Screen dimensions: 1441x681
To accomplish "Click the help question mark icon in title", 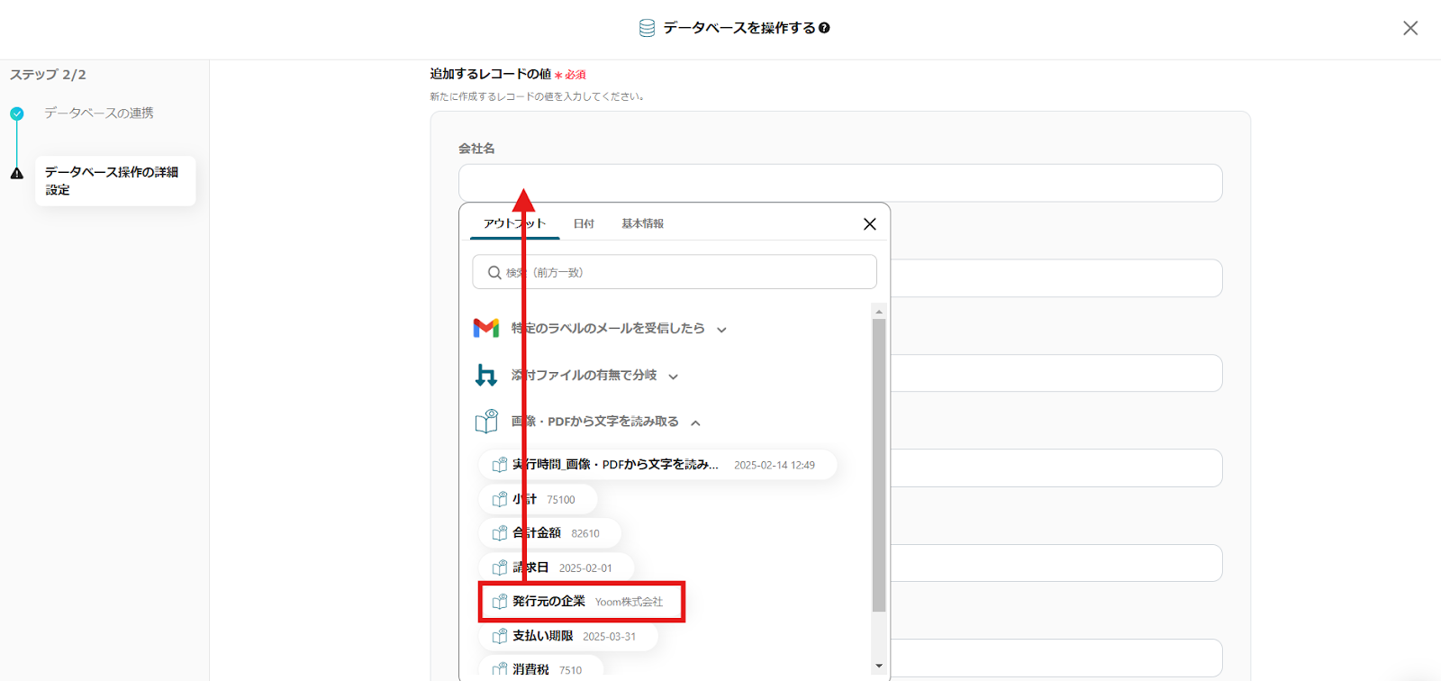I will point(824,28).
